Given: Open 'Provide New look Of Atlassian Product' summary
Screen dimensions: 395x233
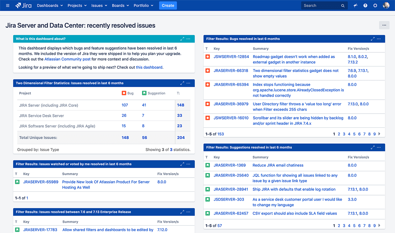Looking at the screenshot, I should (106, 185).
